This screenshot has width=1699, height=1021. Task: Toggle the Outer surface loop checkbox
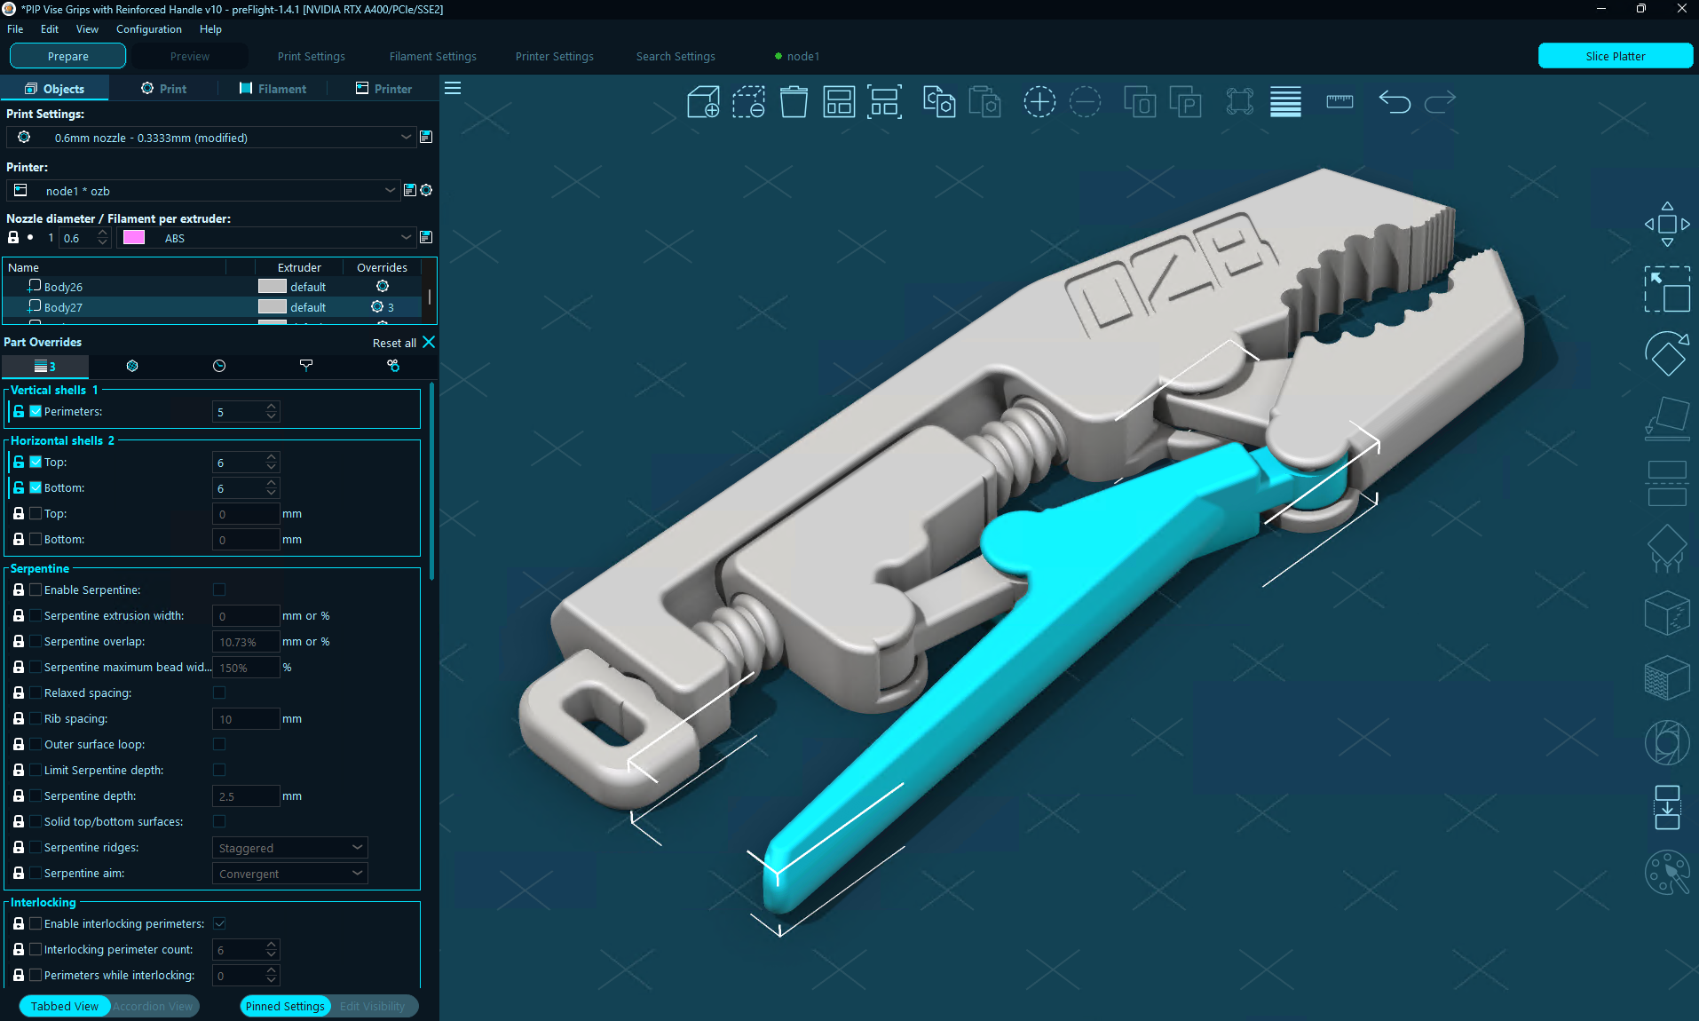coord(219,744)
